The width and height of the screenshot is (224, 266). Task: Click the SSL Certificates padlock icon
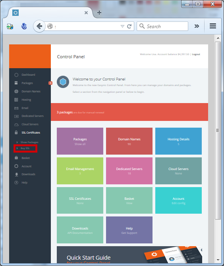coord(16,132)
